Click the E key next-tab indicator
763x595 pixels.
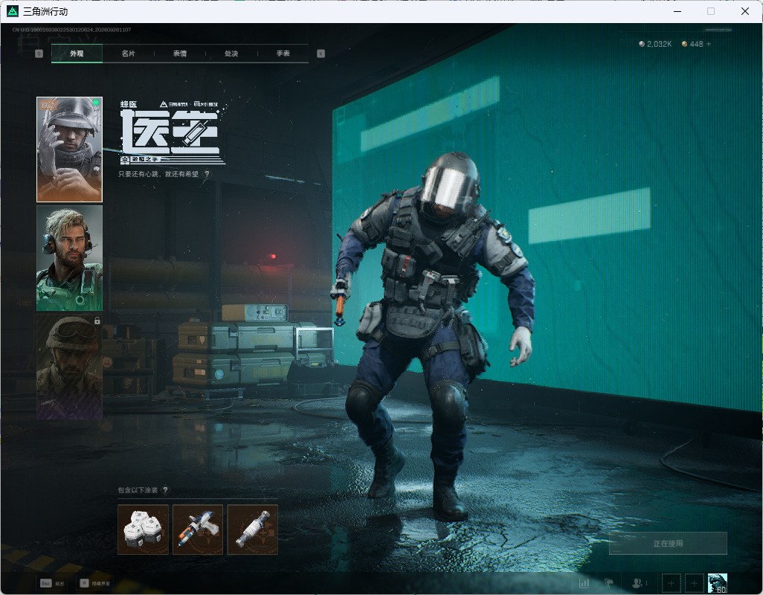coord(321,54)
